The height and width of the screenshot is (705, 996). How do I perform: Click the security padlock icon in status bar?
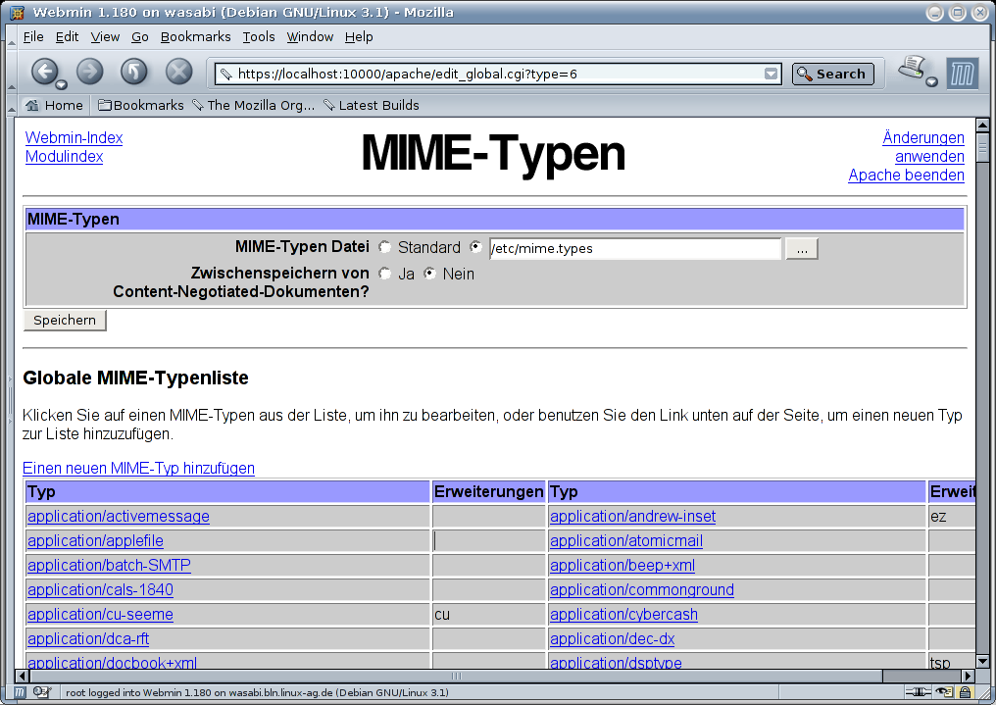(966, 692)
